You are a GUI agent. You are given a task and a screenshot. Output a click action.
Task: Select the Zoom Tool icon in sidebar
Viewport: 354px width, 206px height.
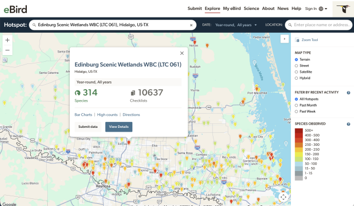tap(297, 40)
